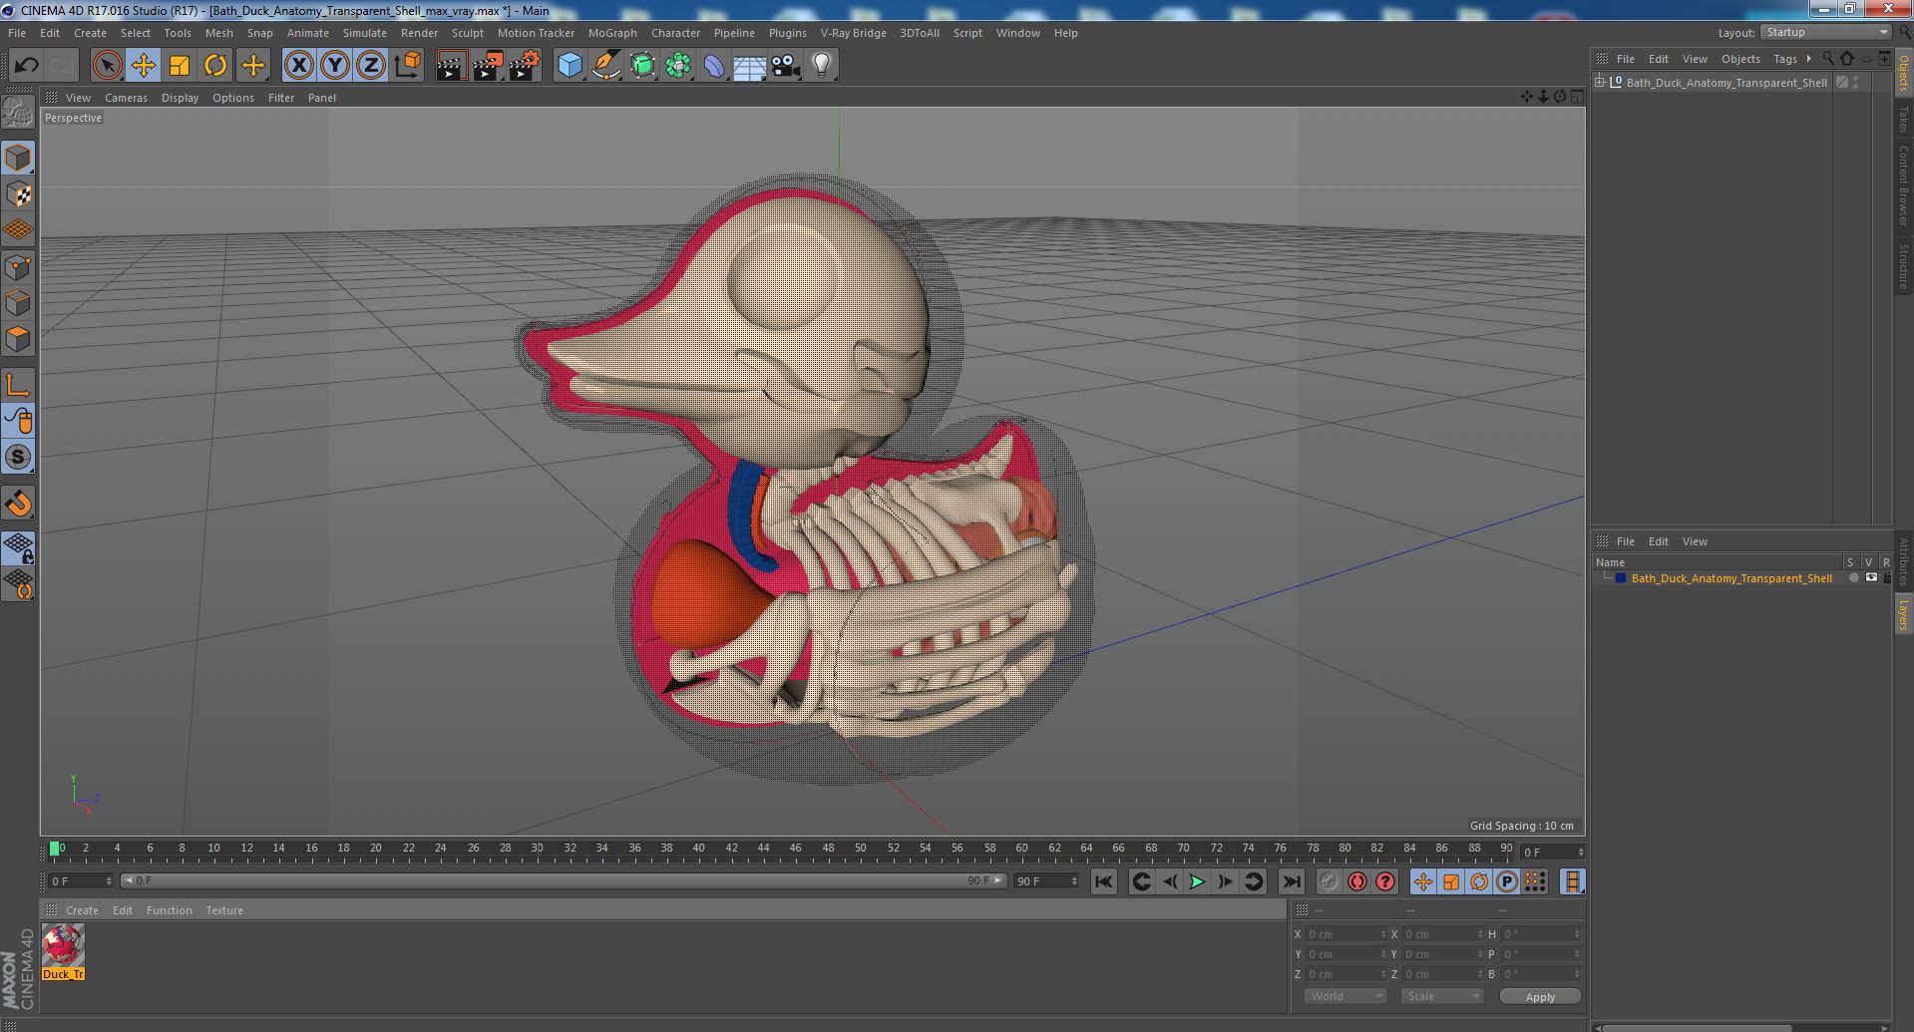
Task: Enable Points mode
Action: point(18,266)
